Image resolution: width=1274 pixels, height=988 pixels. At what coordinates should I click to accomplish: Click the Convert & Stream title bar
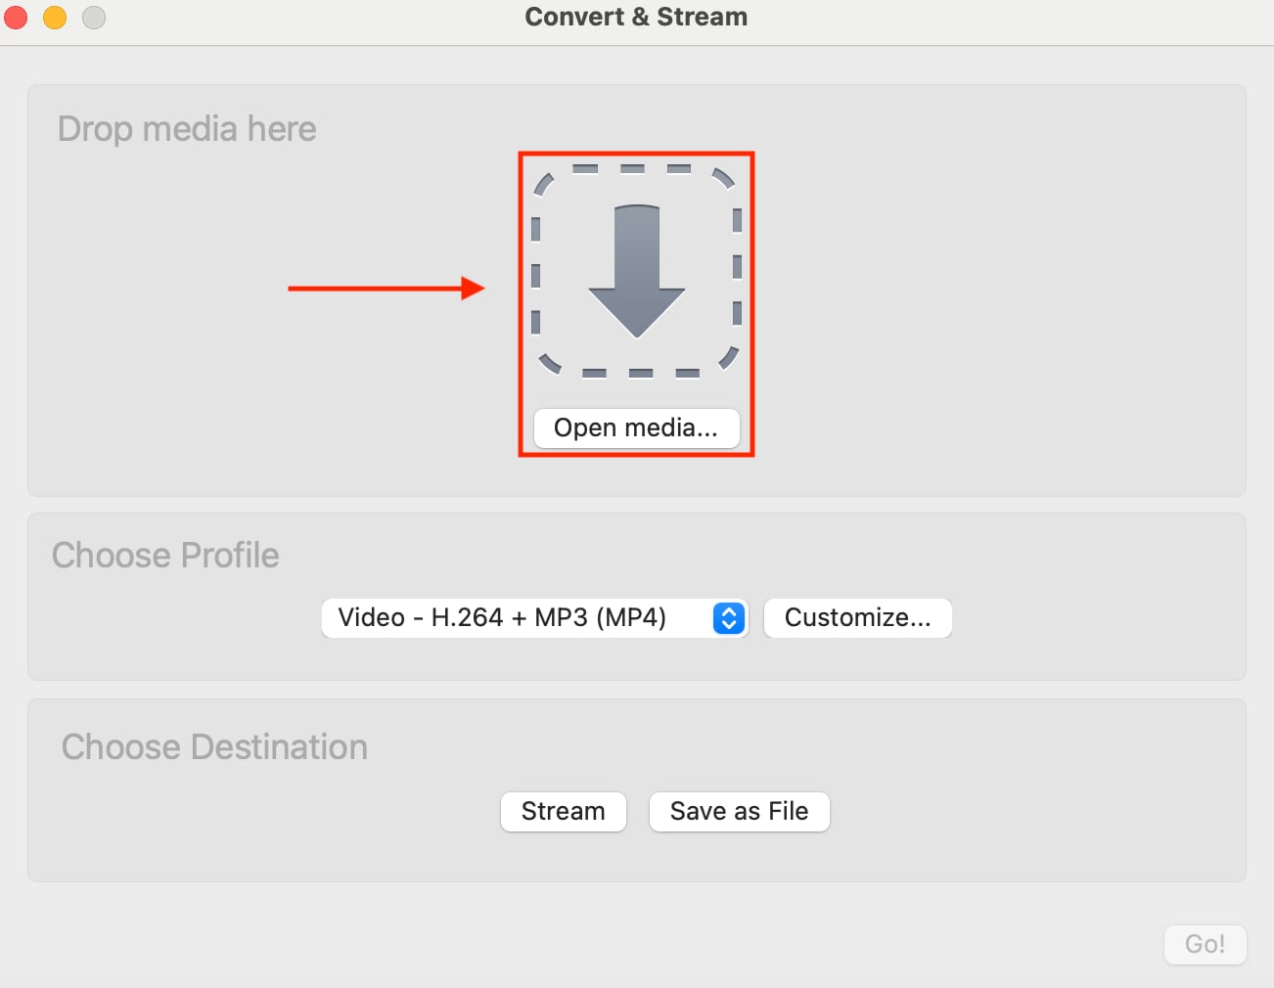coord(636,17)
